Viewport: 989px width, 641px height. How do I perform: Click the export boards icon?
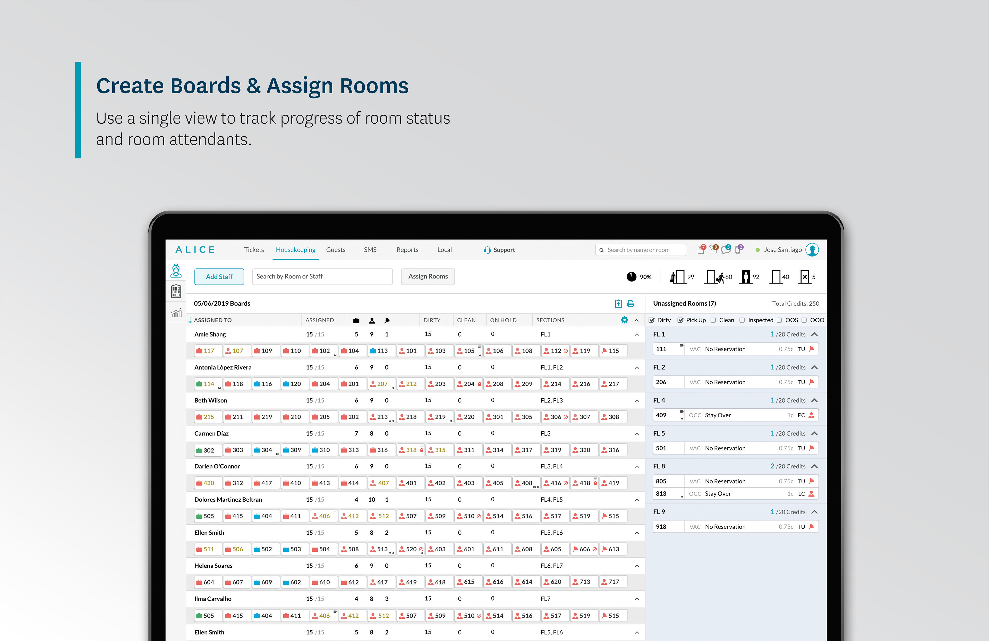618,304
